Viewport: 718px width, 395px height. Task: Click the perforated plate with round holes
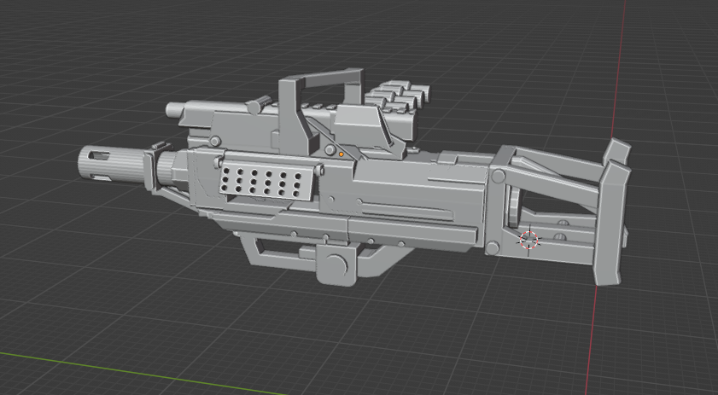[266, 181]
